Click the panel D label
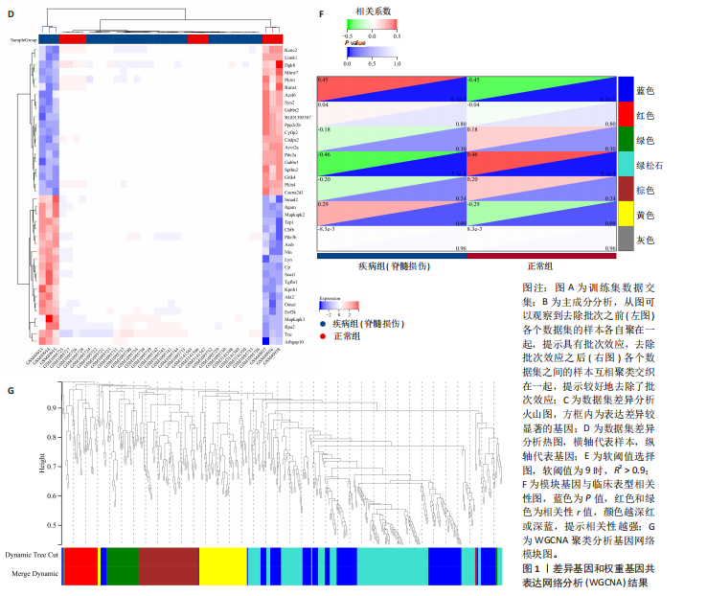The height and width of the screenshot is (596, 707). coord(11,12)
